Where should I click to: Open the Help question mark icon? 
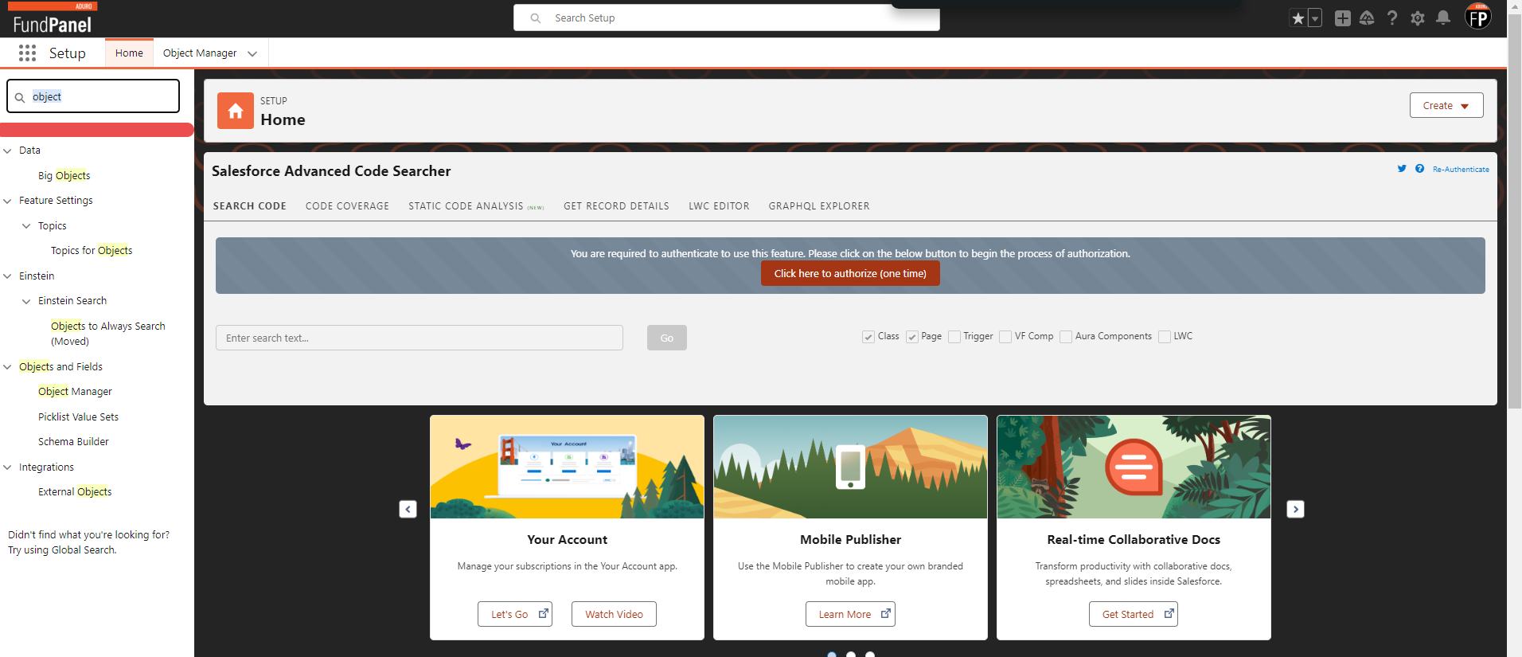coord(1392,18)
